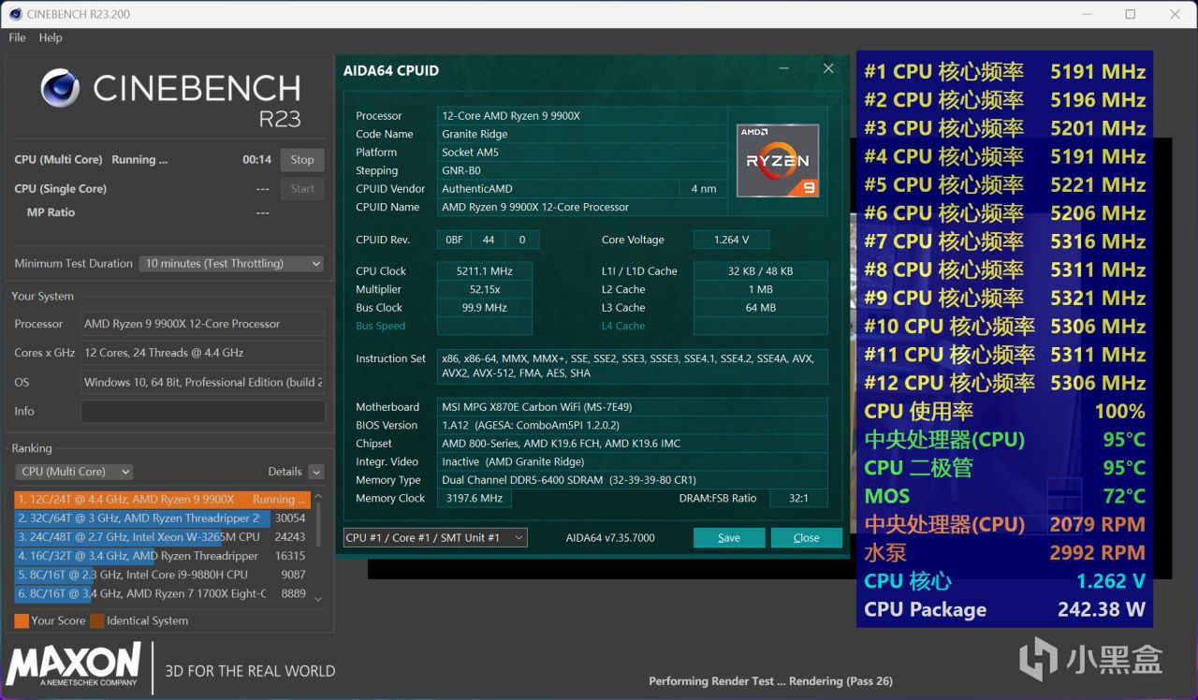This screenshot has height=700, width=1198.
Task: Open the CPU (Multi Core) ranking dropdown
Action: pos(74,472)
